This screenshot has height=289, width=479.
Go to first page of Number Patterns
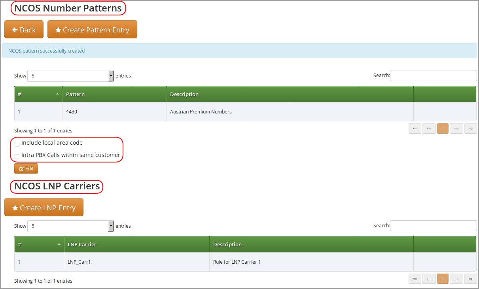(415, 128)
